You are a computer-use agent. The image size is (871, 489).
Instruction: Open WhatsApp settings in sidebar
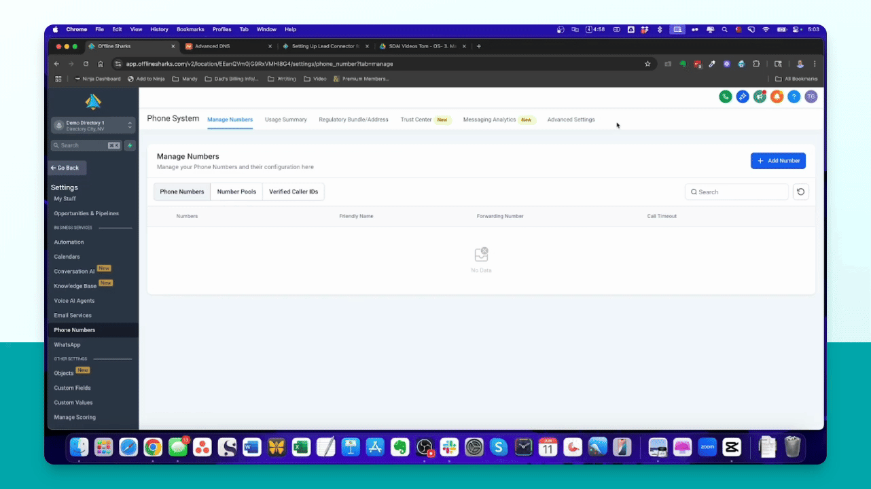[x=67, y=345]
